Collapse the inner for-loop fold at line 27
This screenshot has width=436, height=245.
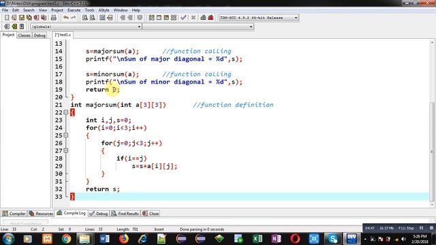(66, 150)
